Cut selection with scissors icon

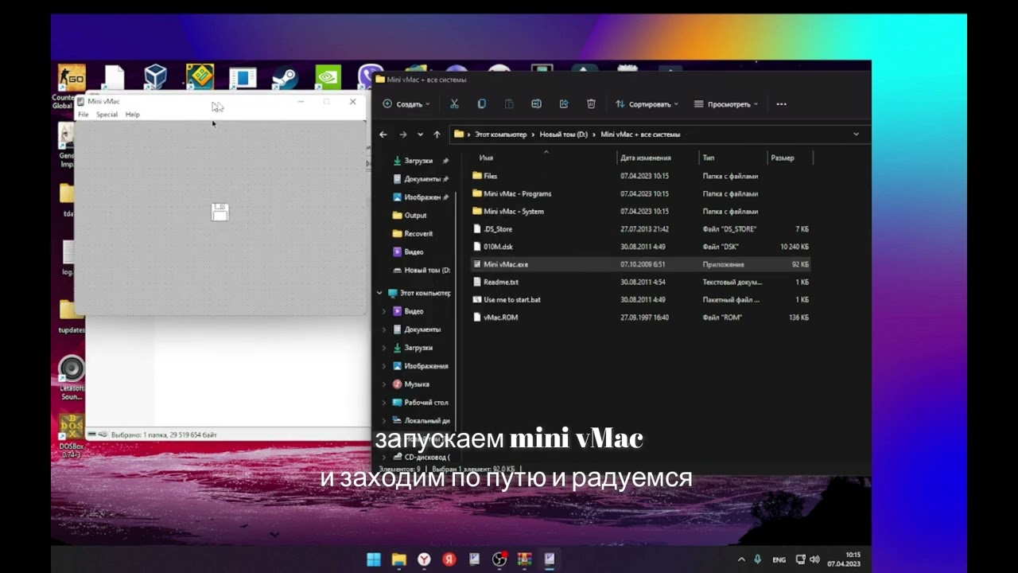(454, 104)
